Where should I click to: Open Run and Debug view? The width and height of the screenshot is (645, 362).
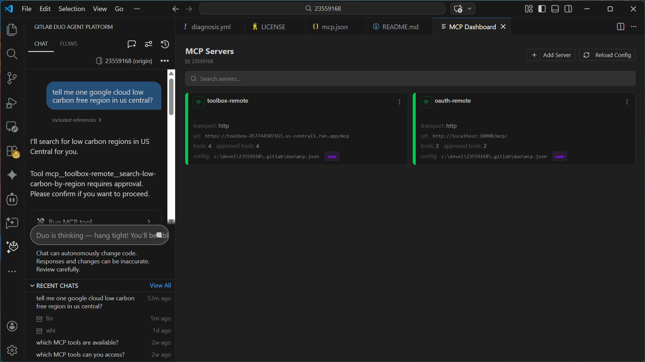point(12,103)
